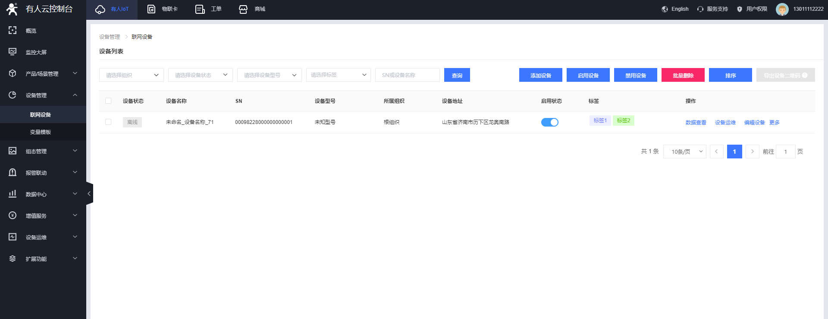Click the 扩展功能 layers icon
Screen dimensions: 828x319
coord(13,258)
